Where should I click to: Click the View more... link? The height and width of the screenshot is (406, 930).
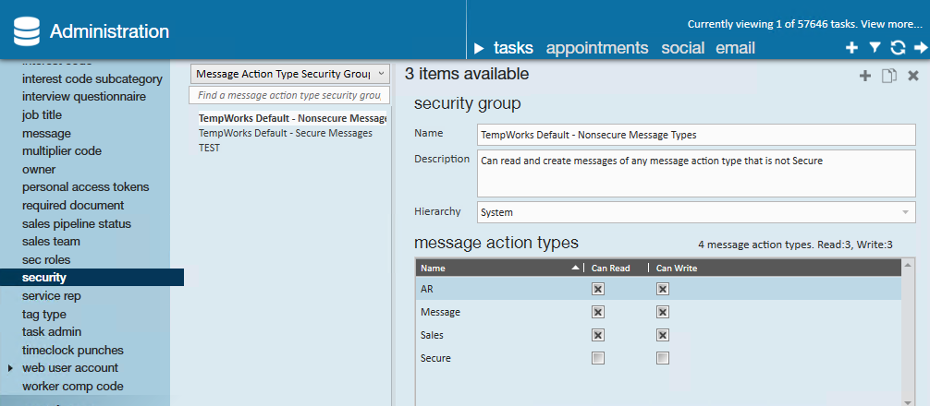[891, 24]
